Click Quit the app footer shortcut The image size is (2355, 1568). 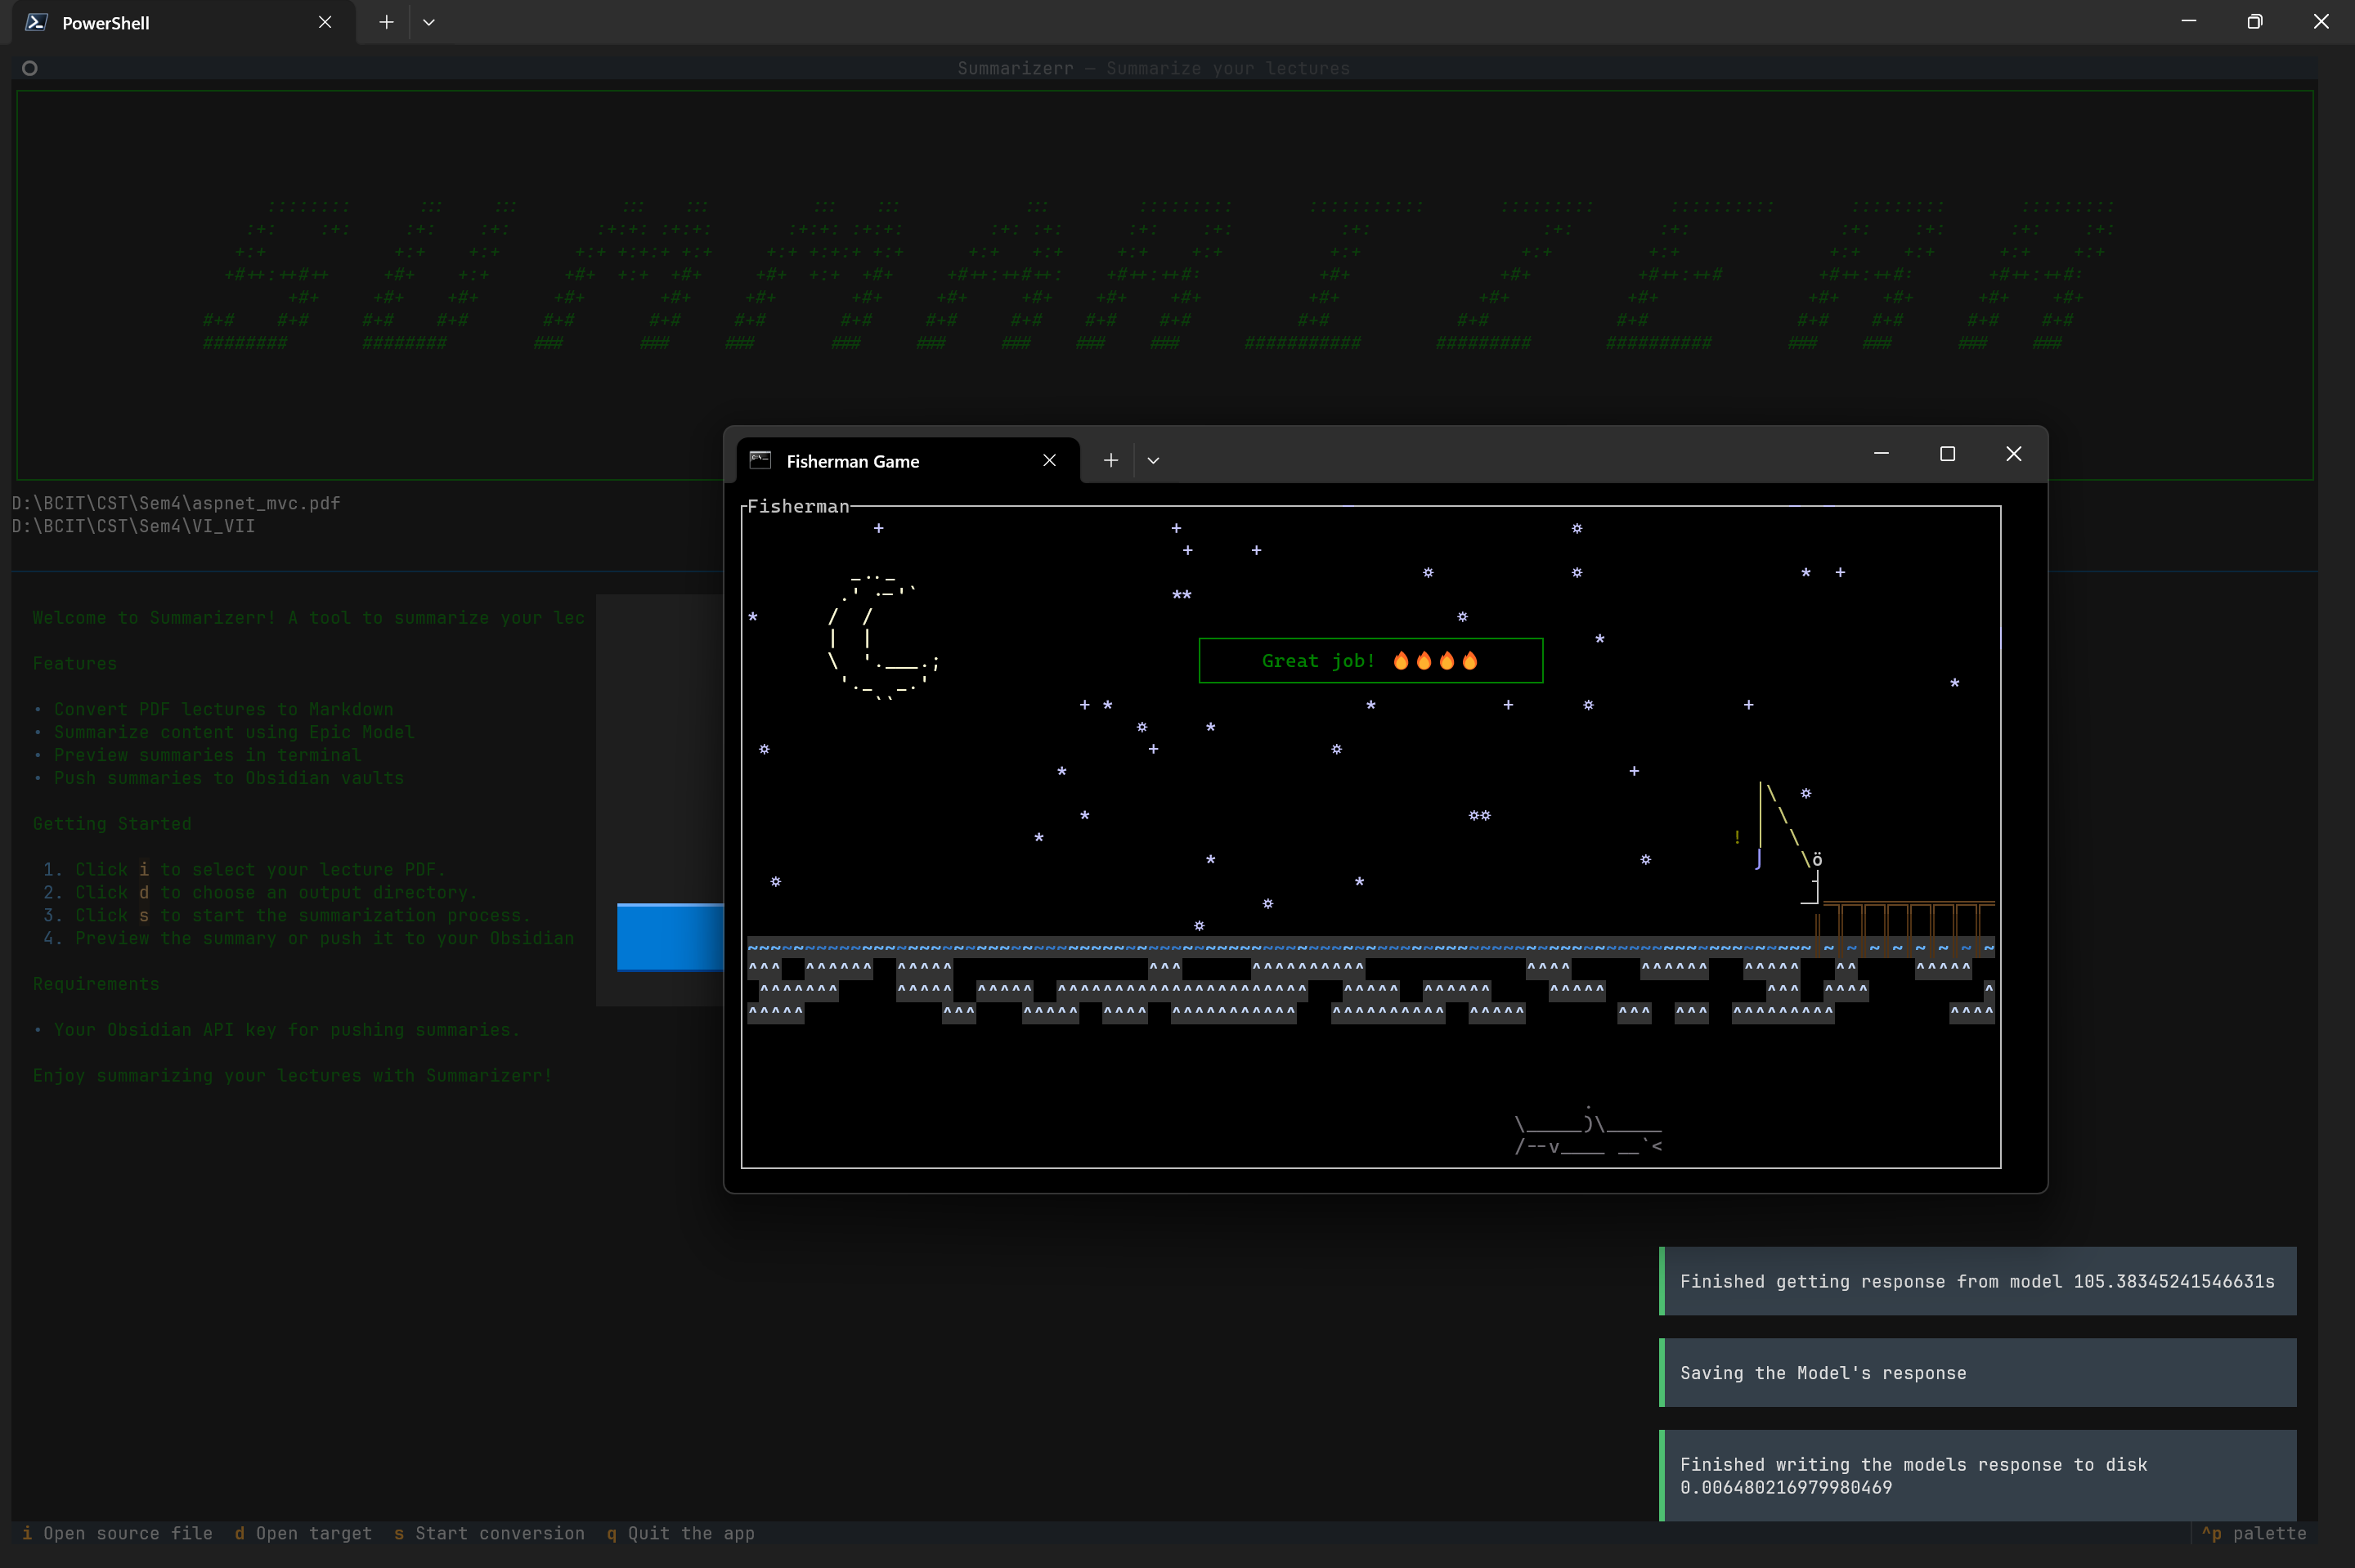pyautogui.click(x=680, y=1533)
